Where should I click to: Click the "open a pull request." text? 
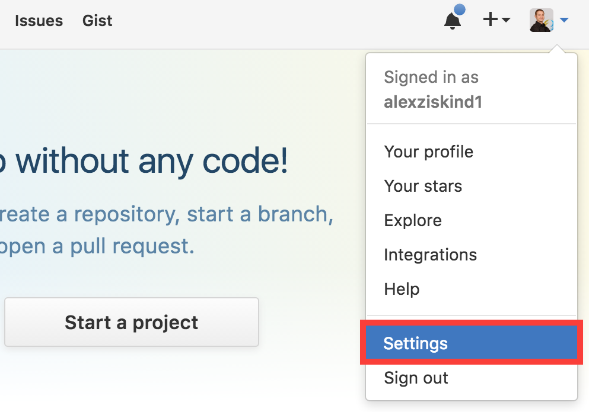pyautogui.click(x=98, y=246)
